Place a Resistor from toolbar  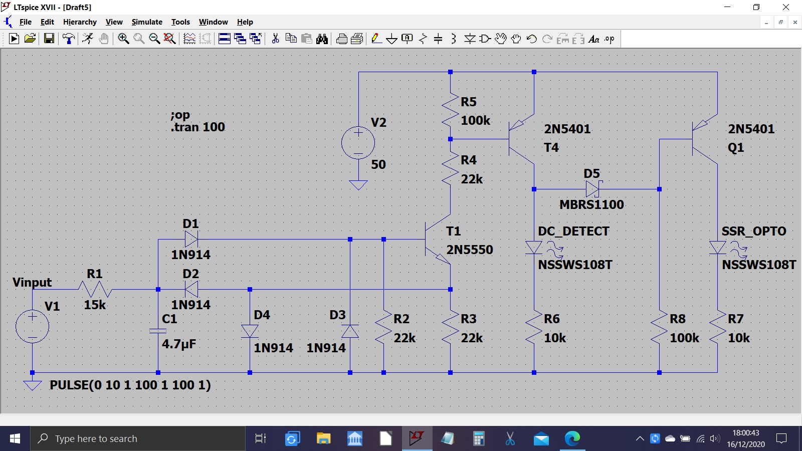423,39
